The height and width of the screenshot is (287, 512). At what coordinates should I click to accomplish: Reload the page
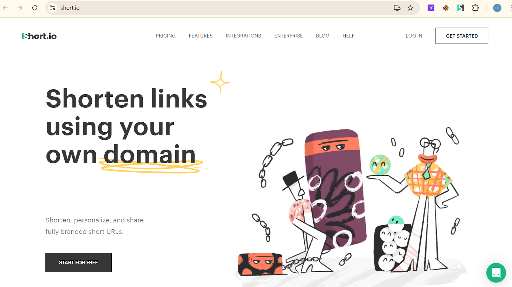tap(35, 8)
